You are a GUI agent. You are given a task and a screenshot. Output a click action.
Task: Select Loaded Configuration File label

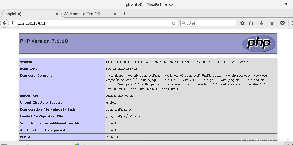(41, 116)
